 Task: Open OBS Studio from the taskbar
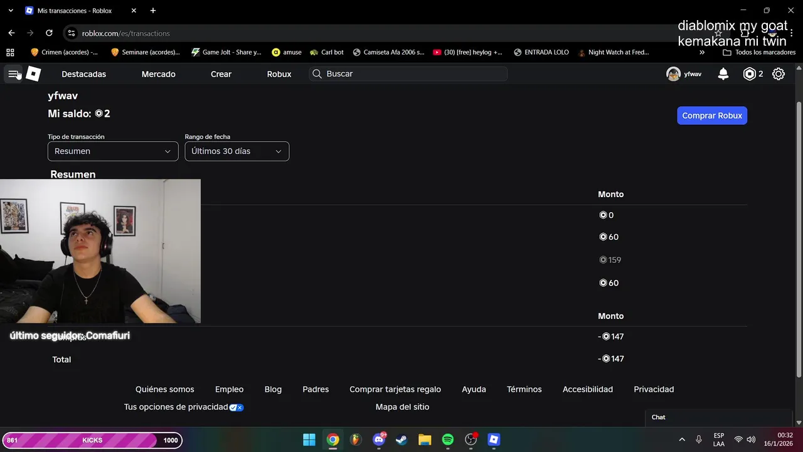tap(471, 439)
